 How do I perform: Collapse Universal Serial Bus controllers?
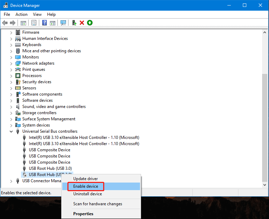[x=11, y=132]
